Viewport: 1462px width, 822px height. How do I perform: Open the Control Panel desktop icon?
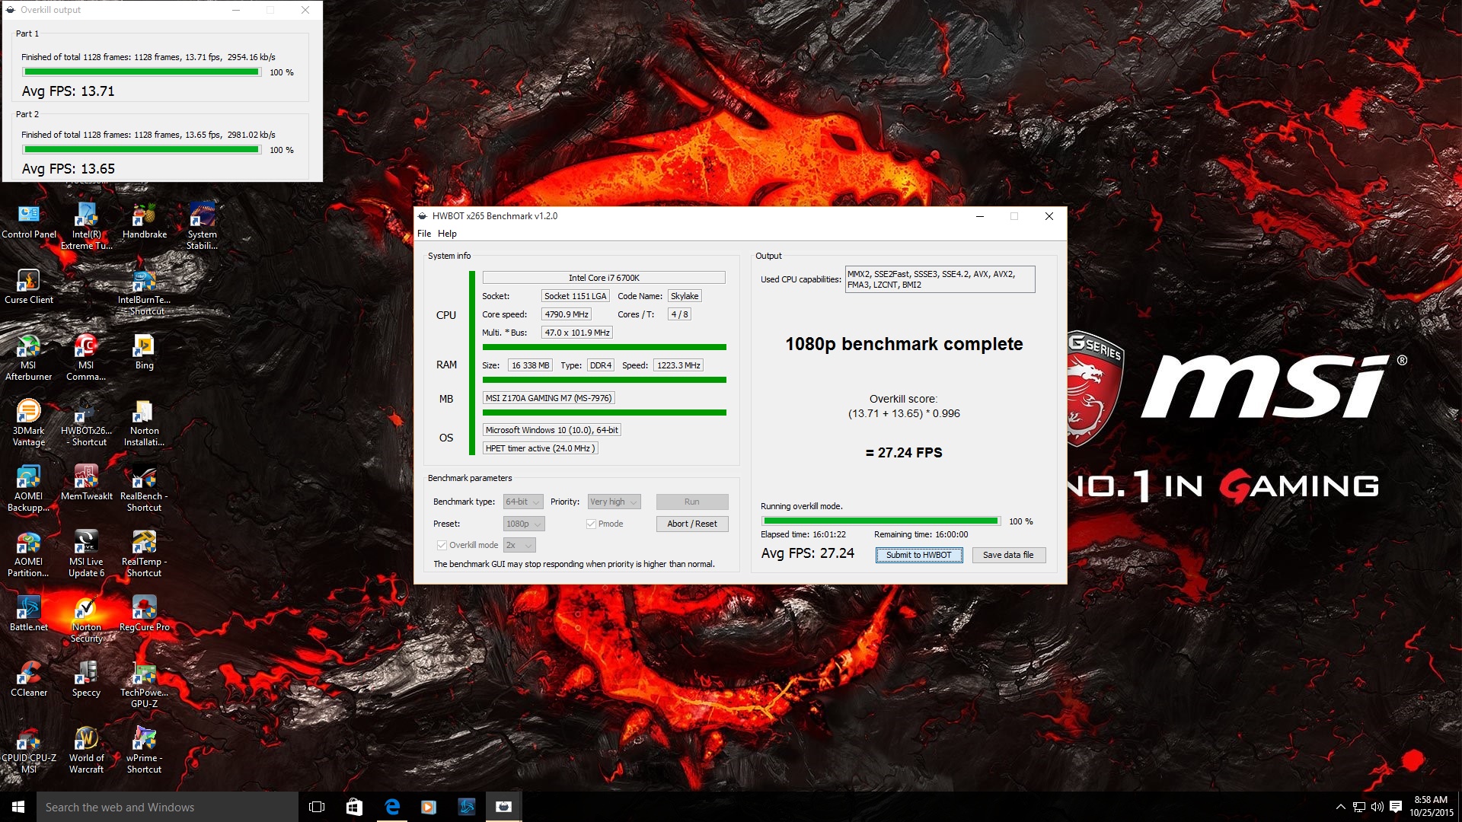click(29, 221)
